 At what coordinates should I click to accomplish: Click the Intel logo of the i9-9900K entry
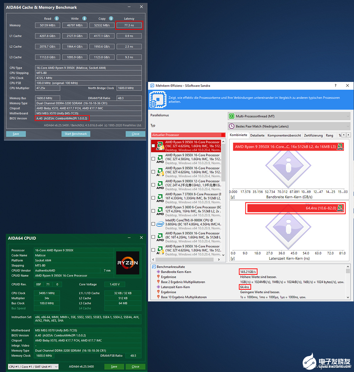pos(160,224)
